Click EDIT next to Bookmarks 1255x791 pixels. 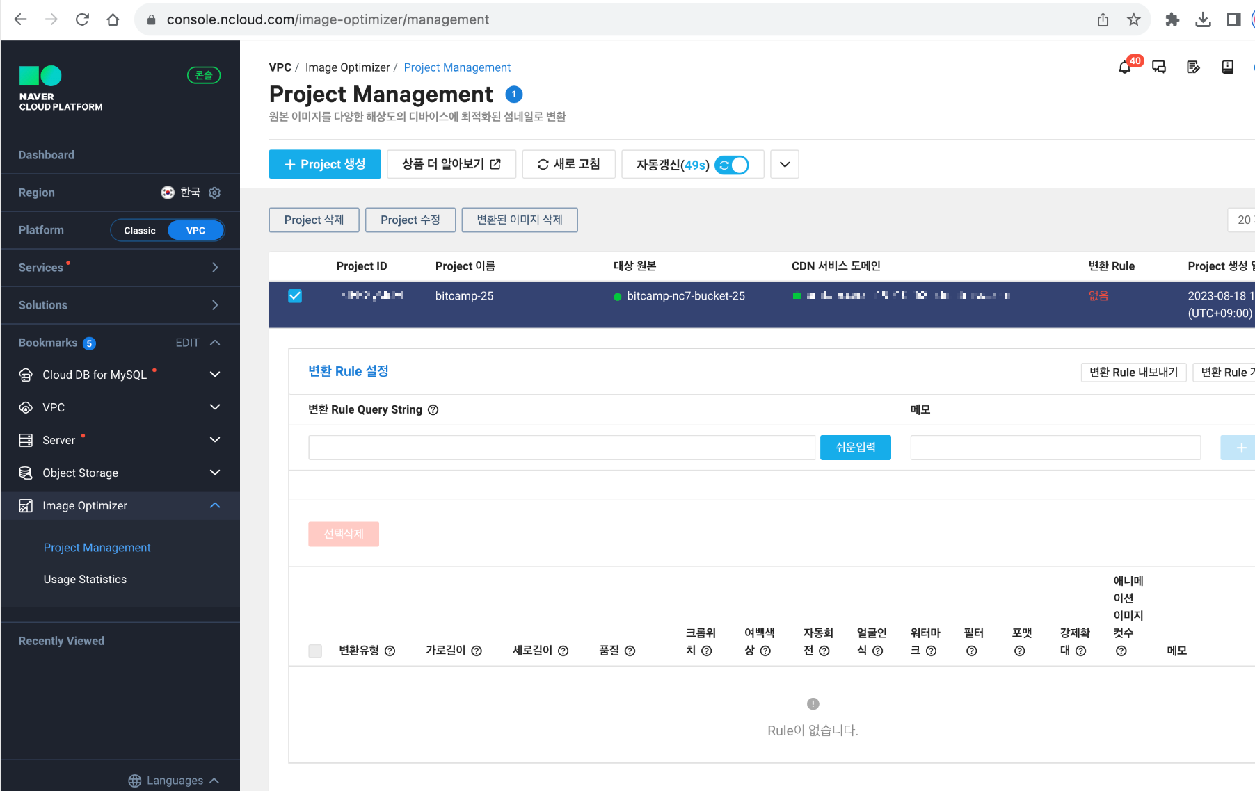[x=187, y=343]
